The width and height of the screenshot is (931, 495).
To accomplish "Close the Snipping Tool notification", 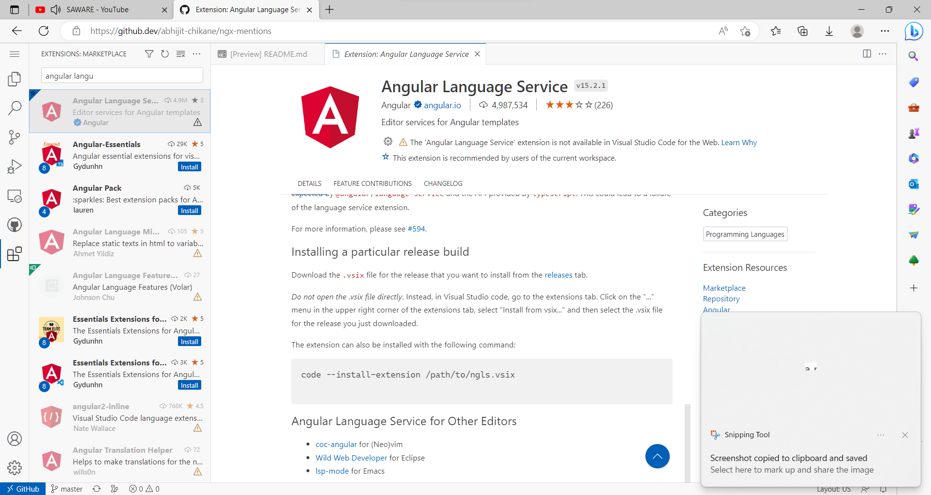I will tap(905, 435).
